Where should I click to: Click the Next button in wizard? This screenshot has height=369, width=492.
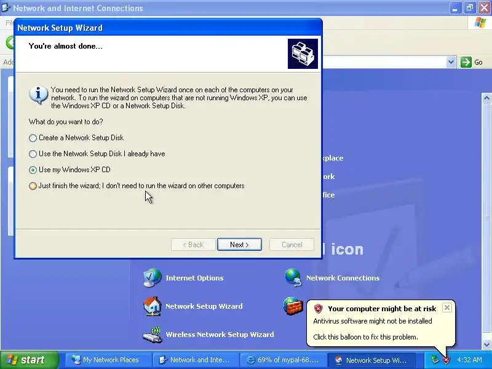click(x=239, y=244)
